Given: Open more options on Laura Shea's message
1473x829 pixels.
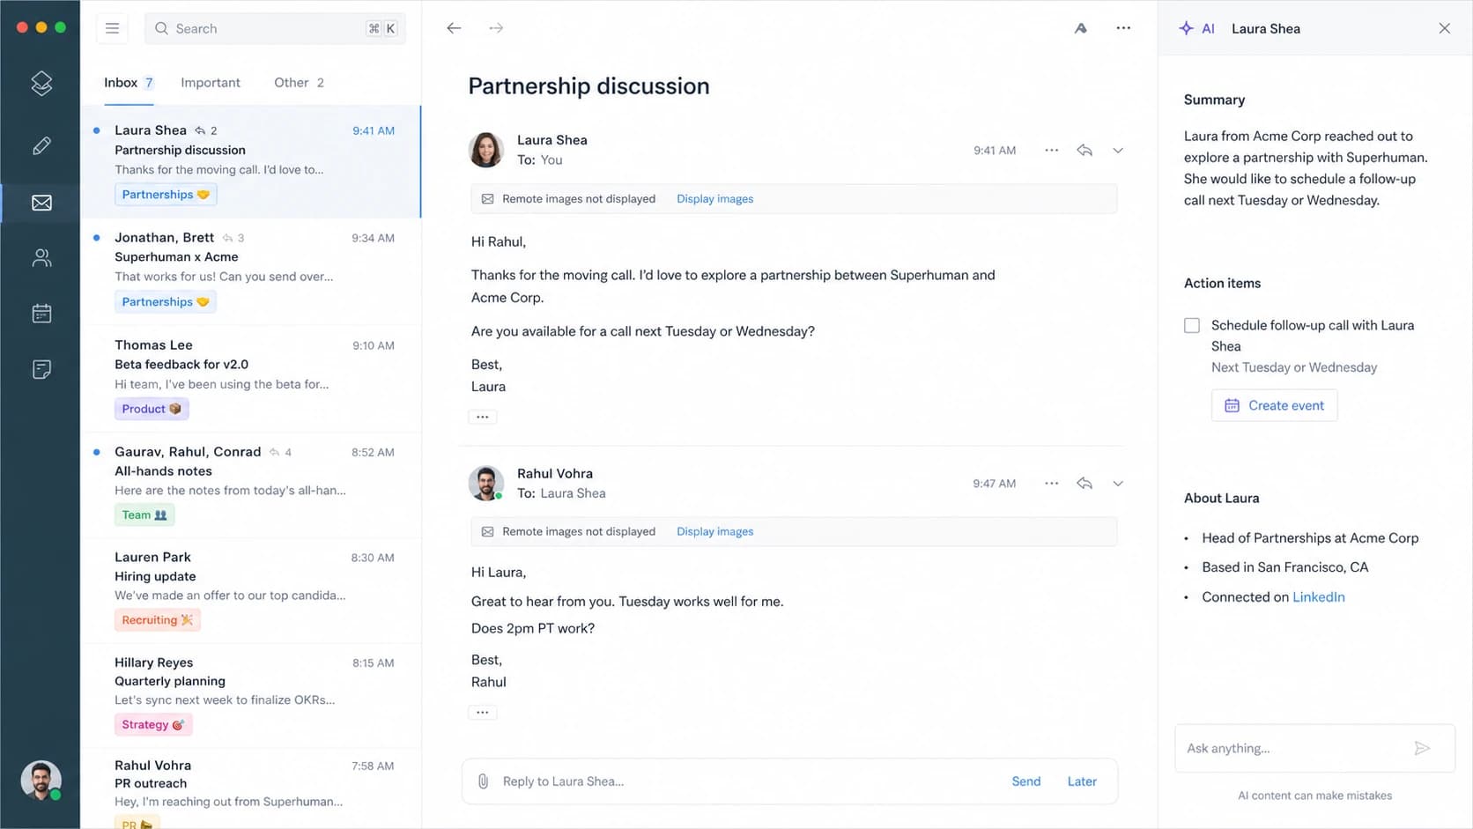Looking at the screenshot, I should click(1051, 151).
